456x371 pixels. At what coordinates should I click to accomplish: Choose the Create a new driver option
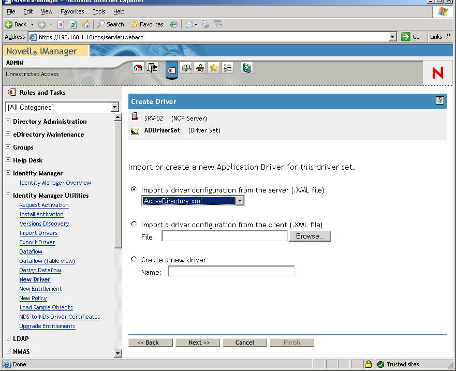tap(134, 259)
